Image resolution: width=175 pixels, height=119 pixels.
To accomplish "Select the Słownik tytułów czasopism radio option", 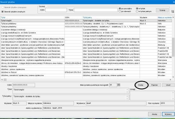I will point(3,7).
